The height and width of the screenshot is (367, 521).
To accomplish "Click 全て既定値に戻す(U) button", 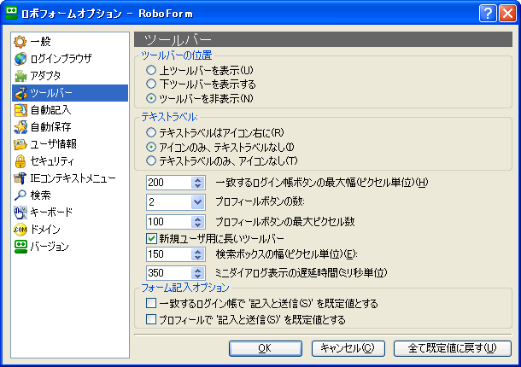I will pos(452,348).
